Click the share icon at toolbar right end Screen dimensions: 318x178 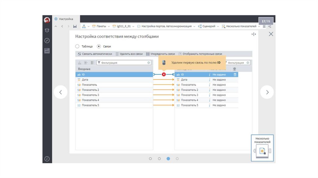click(270, 26)
